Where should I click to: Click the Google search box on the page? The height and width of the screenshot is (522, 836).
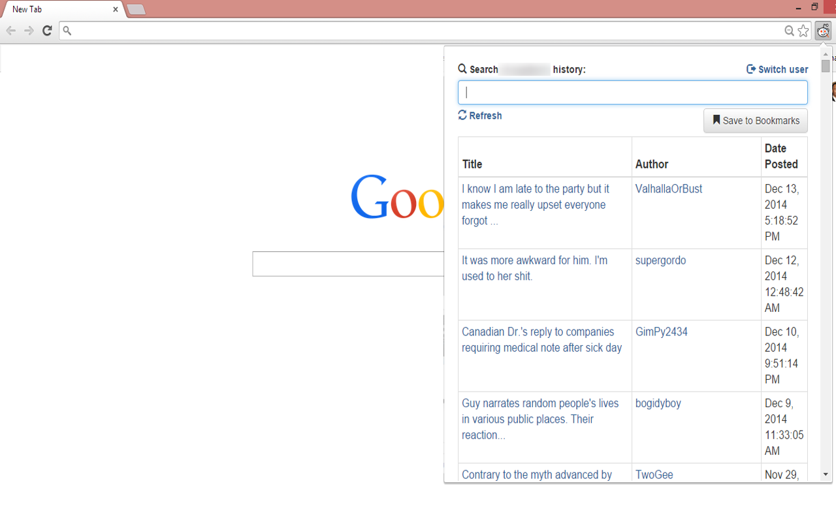click(348, 264)
